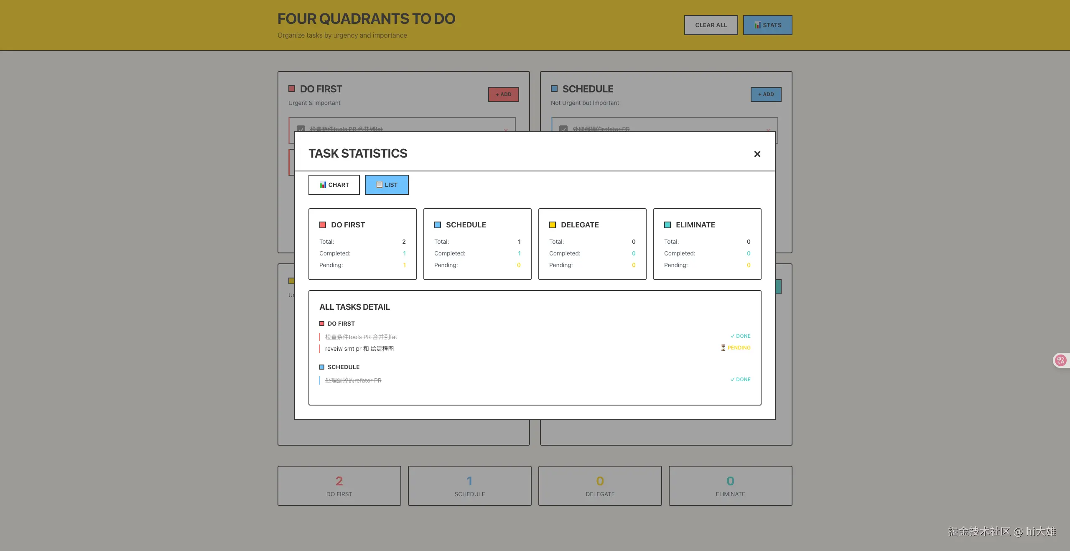Select the List tab

point(387,185)
